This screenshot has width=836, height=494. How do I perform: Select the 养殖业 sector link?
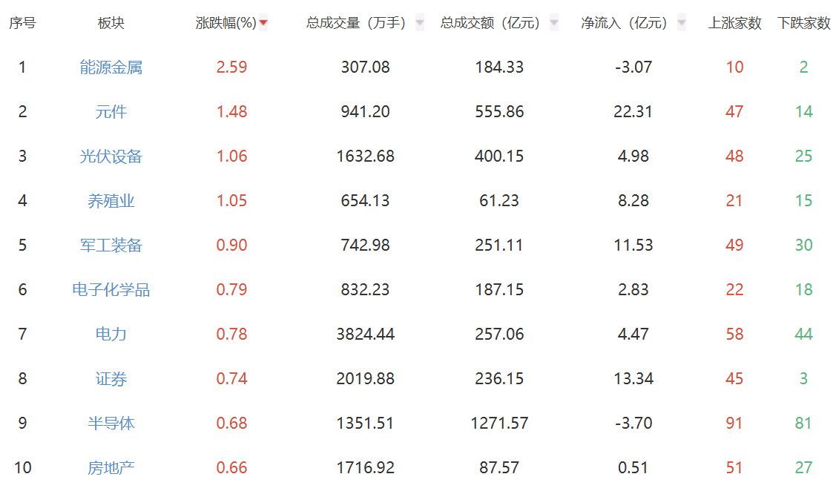click(x=110, y=200)
